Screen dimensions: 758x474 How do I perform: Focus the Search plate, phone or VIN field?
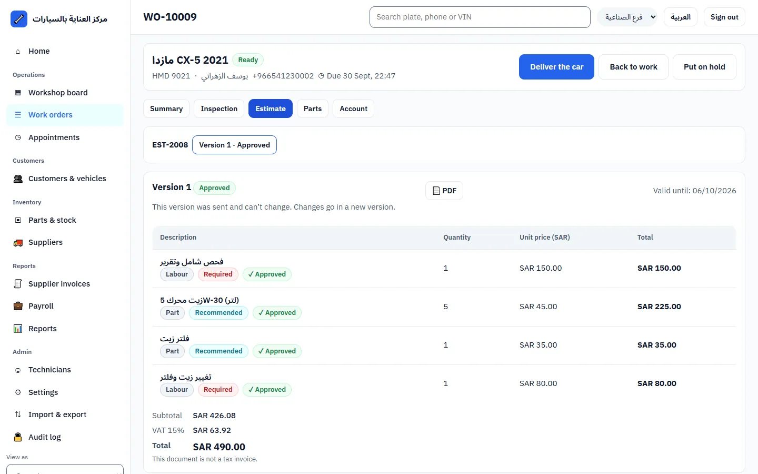tap(480, 17)
